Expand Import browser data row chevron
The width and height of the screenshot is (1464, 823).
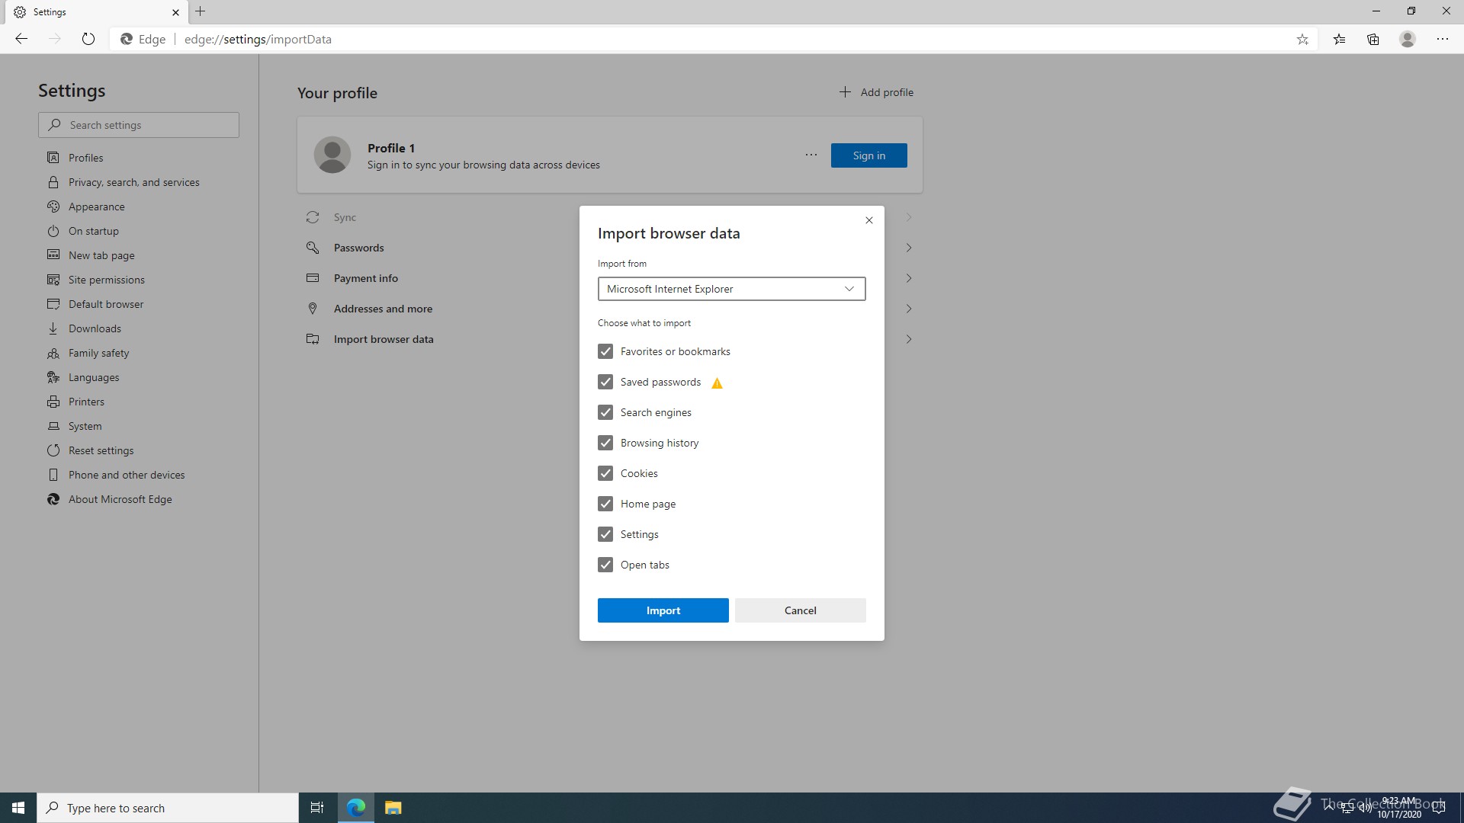[909, 339]
